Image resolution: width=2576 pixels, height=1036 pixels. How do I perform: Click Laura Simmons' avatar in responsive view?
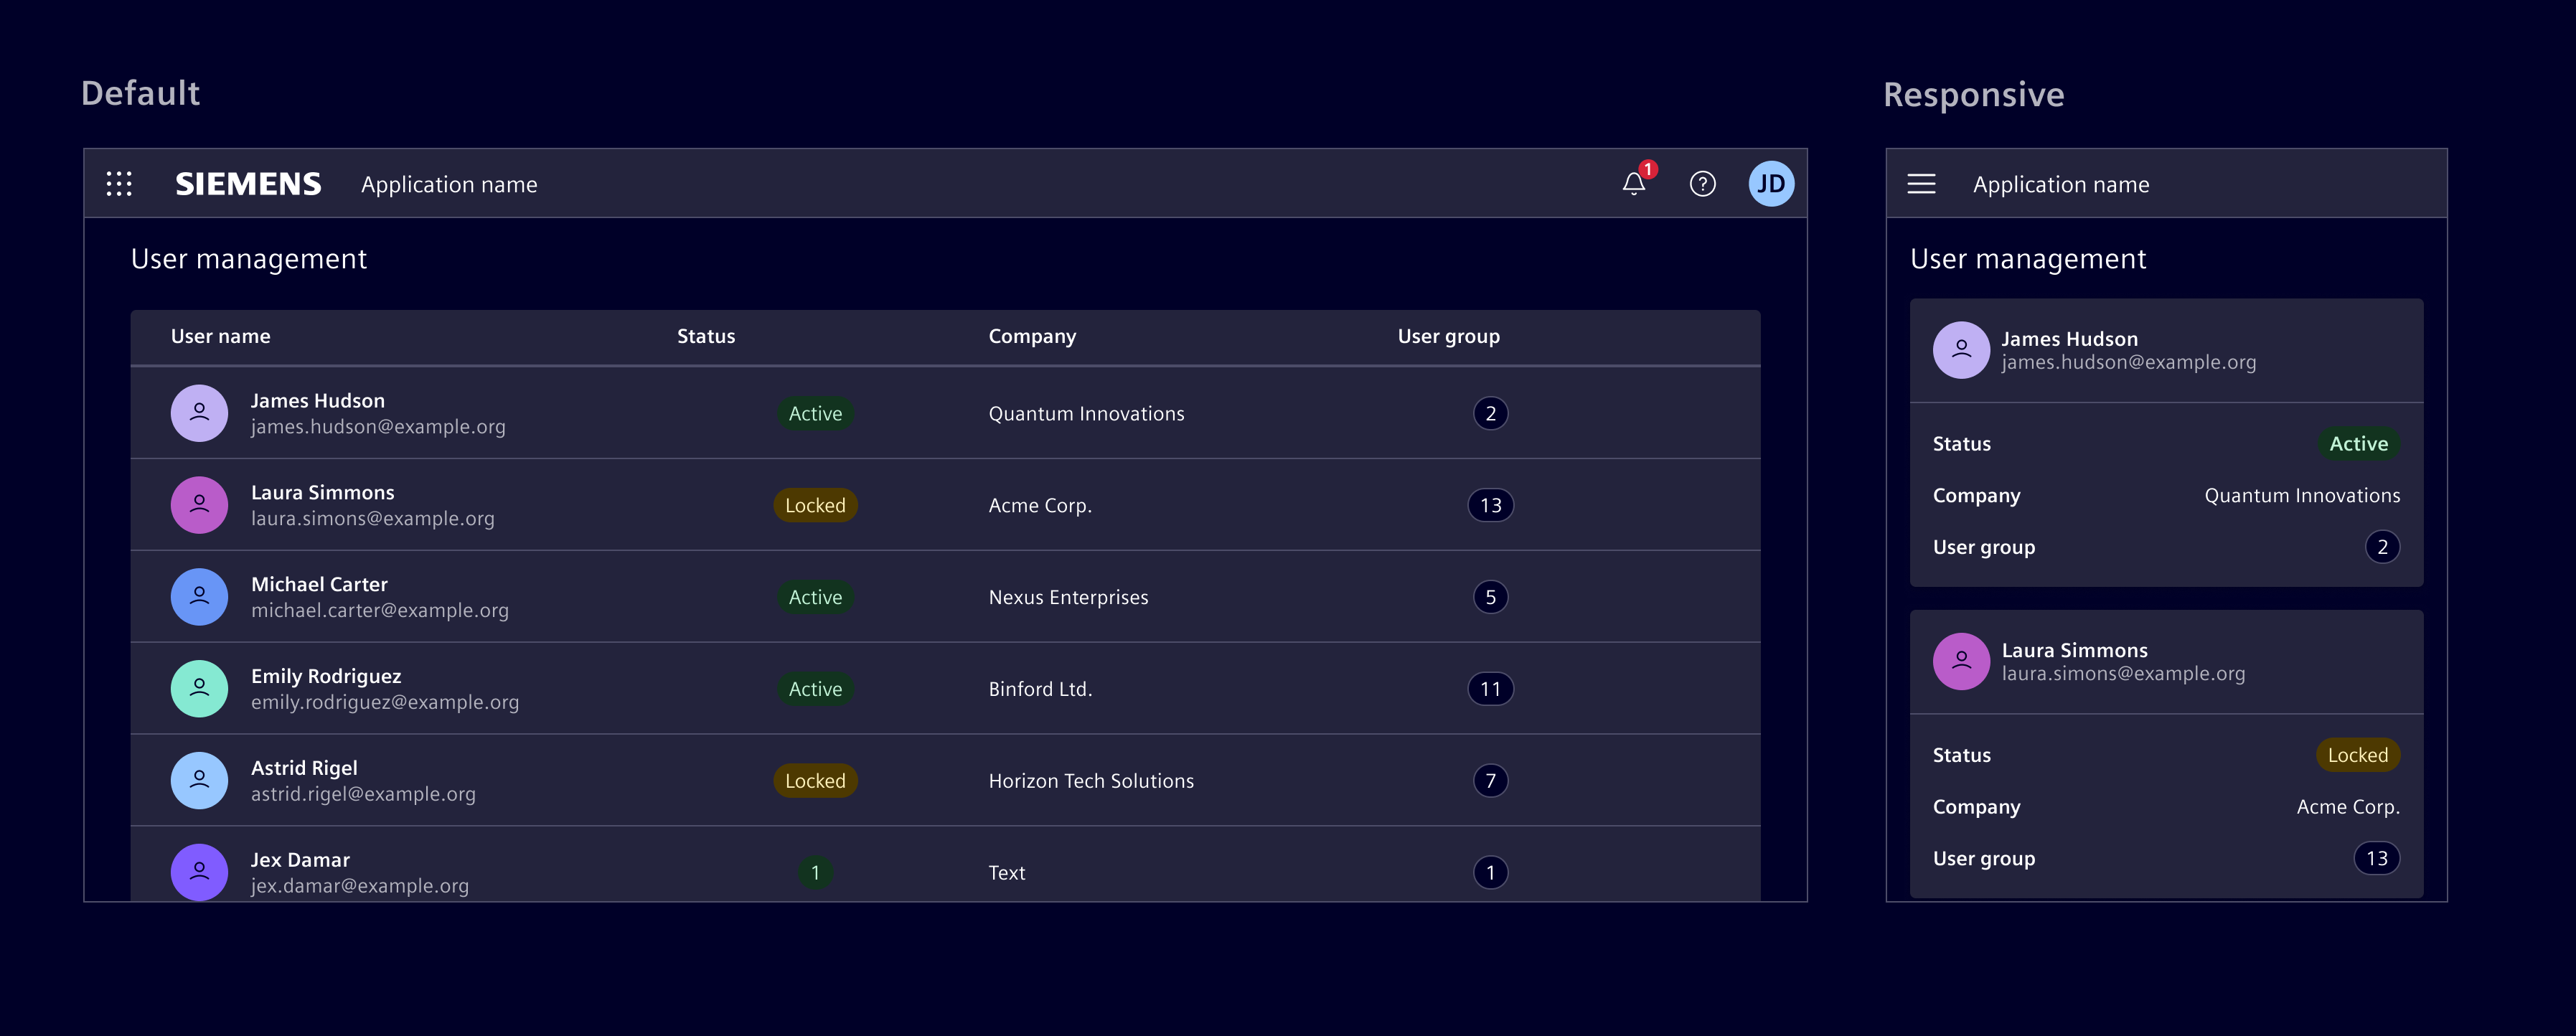[x=1961, y=661]
